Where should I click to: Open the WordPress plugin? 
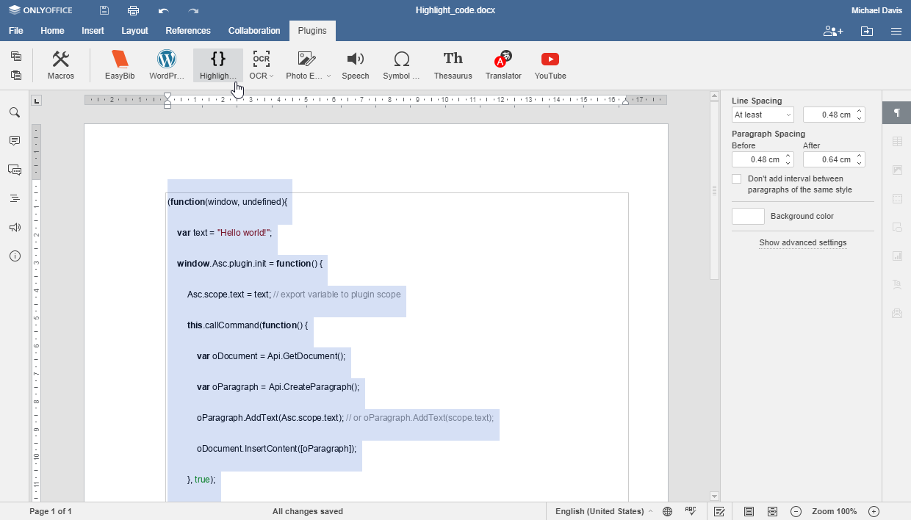click(167, 65)
